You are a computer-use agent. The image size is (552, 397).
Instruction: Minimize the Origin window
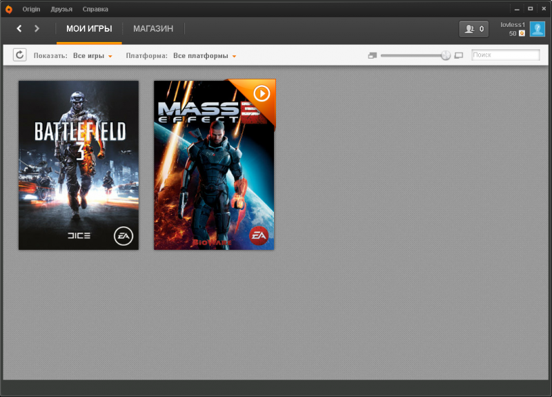[517, 9]
